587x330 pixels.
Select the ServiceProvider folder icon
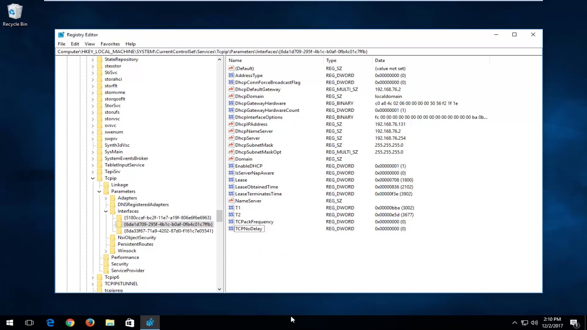point(106,270)
